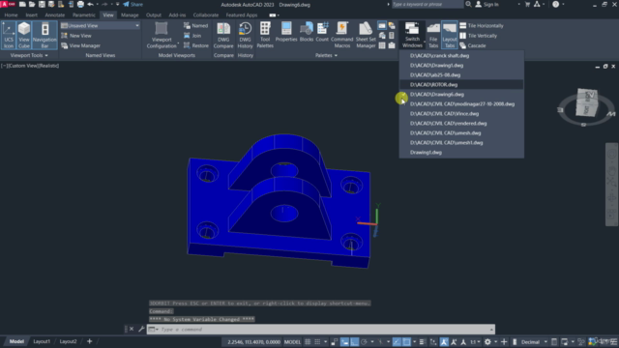Click the New file quick access icon
The width and height of the screenshot is (619, 348).
coord(22,4)
